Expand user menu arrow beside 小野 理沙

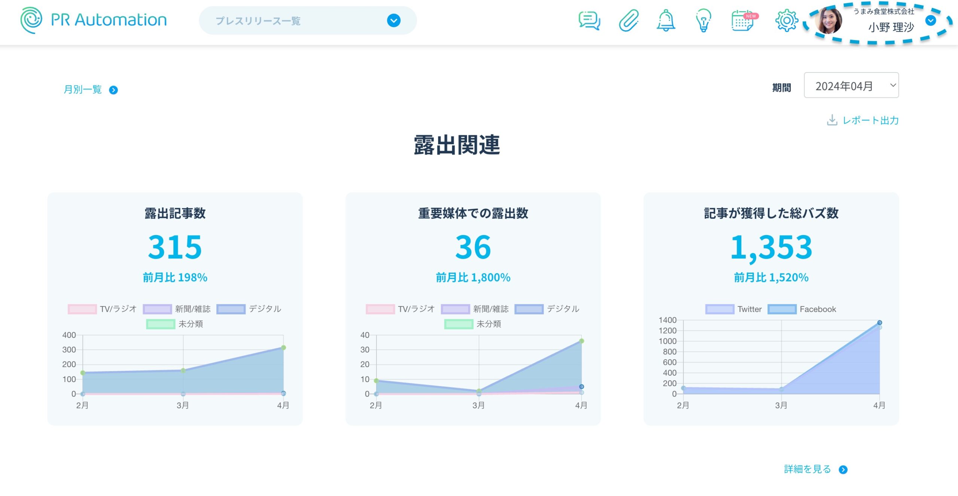point(931,21)
